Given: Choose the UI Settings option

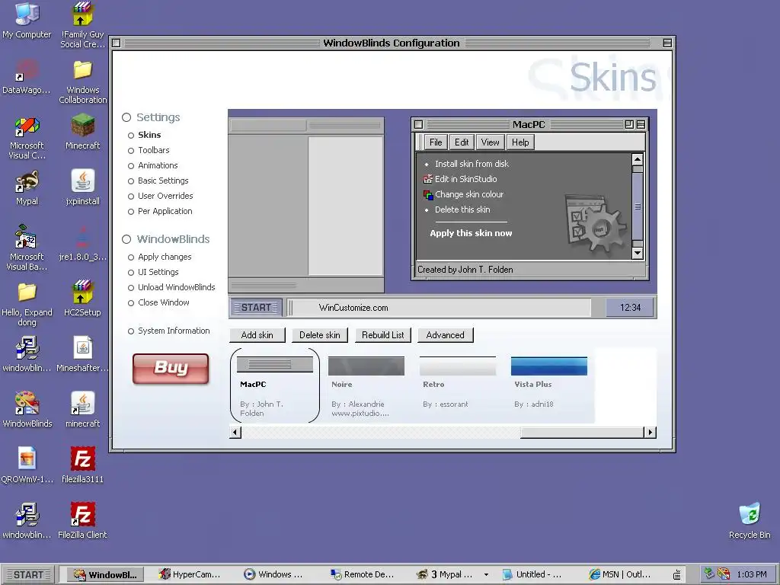Looking at the screenshot, I should (153, 272).
